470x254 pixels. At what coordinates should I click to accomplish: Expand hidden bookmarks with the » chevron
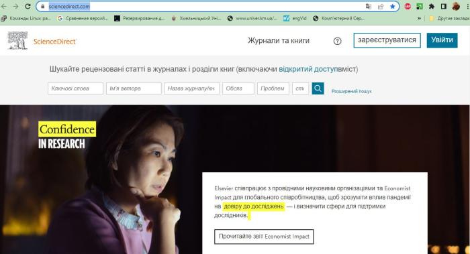click(419, 18)
